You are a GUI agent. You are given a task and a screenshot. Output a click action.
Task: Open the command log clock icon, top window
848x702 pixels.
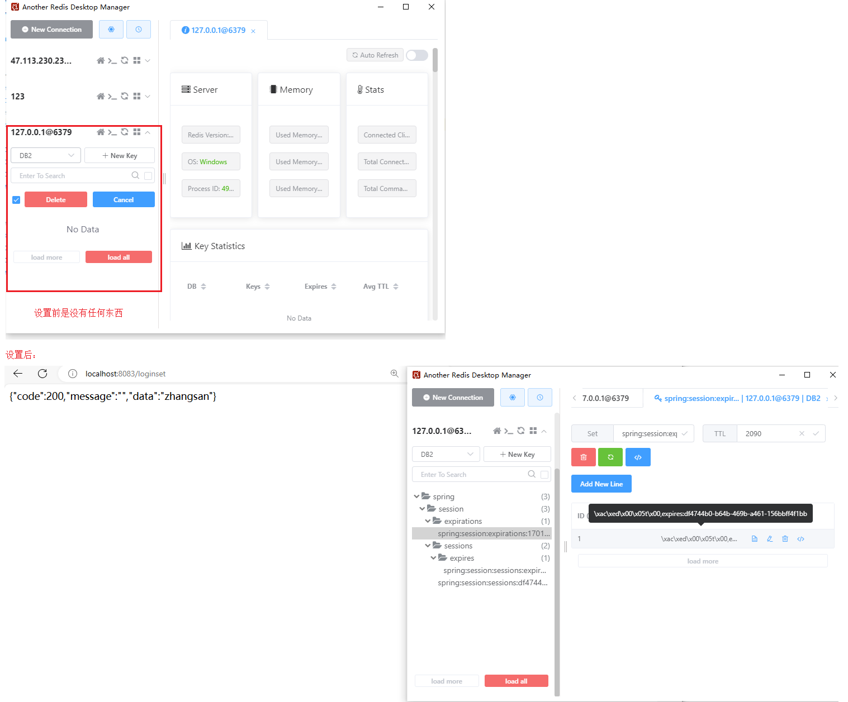pos(139,30)
